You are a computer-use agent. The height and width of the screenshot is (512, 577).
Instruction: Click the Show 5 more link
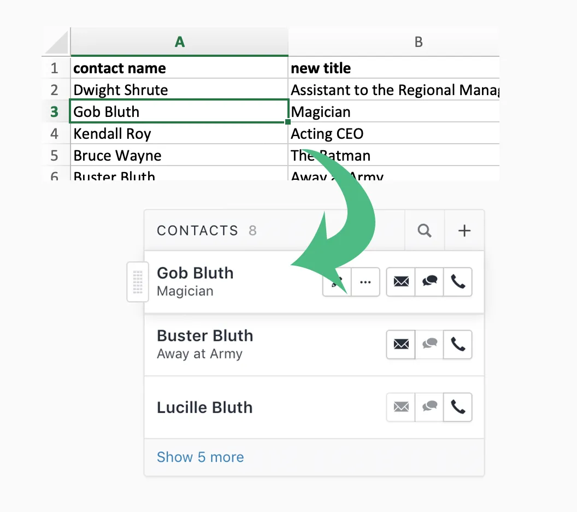(x=200, y=457)
